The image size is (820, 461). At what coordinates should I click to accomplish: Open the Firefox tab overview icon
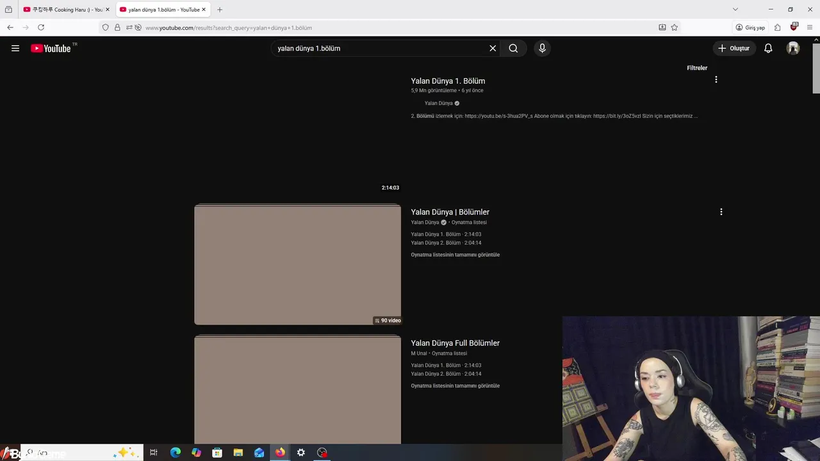(x=8, y=10)
